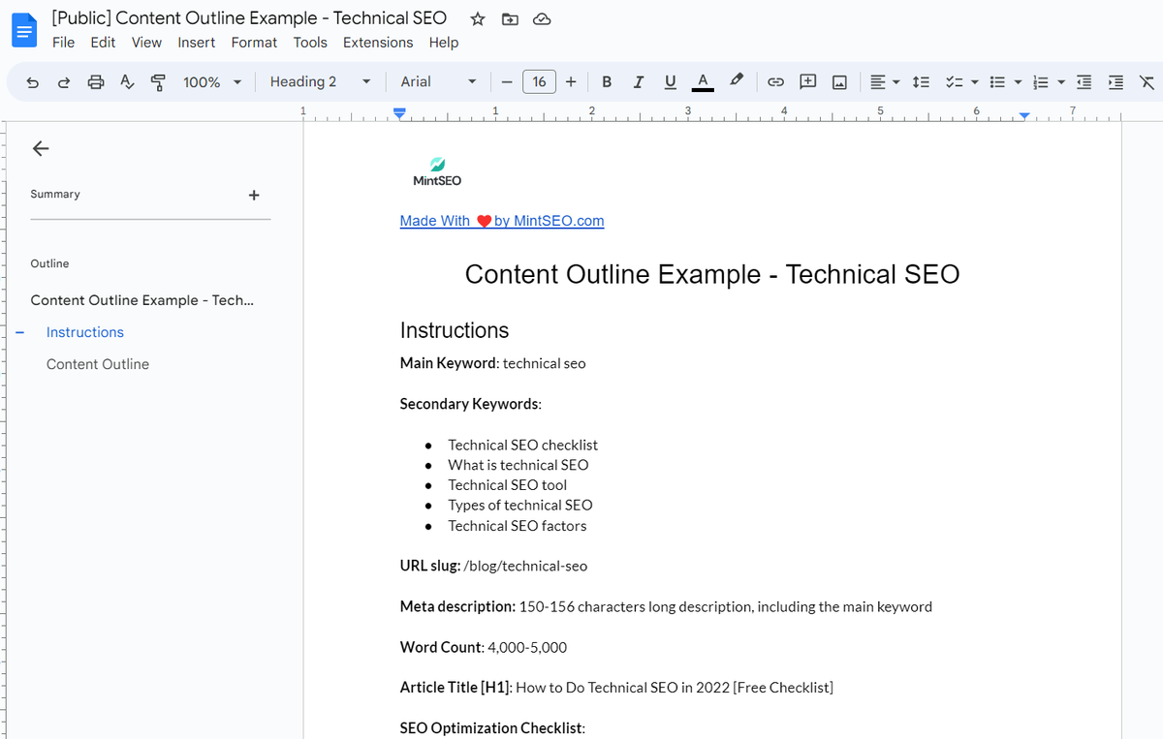
Task: Run spelling and grammar check
Action: (x=127, y=82)
